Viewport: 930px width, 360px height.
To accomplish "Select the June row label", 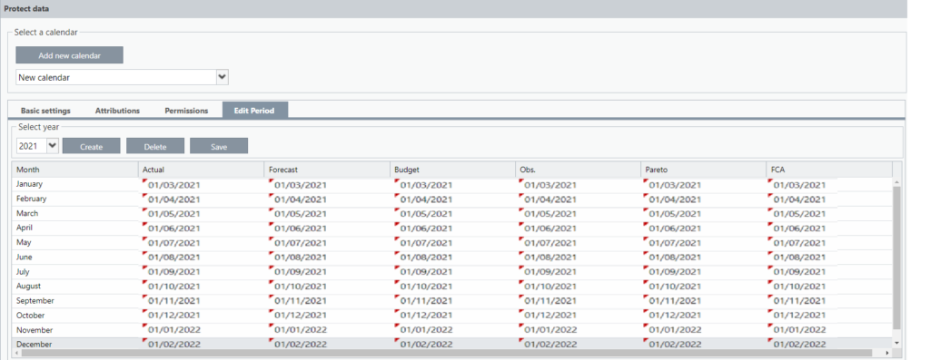I will pyautogui.click(x=25, y=257).
